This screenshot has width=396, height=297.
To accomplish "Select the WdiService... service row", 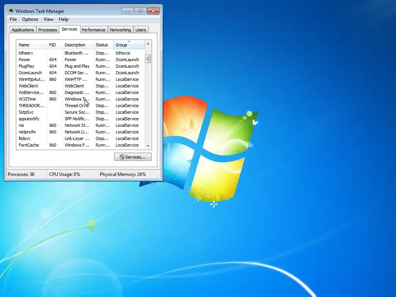I will [80, 92].
